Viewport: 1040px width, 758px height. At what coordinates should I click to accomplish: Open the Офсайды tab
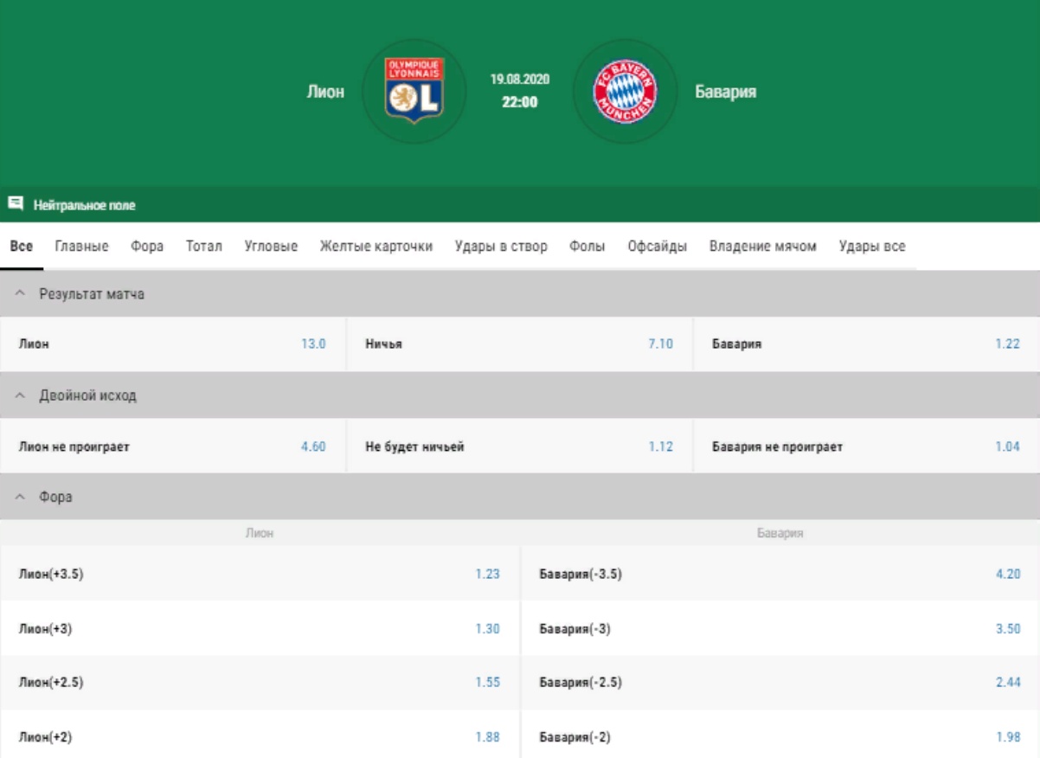coord(658,247)
